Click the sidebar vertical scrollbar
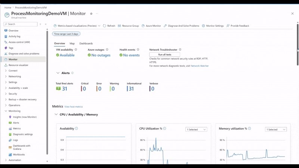This screenshot has width=299, height=168. [x=47, y=92]
